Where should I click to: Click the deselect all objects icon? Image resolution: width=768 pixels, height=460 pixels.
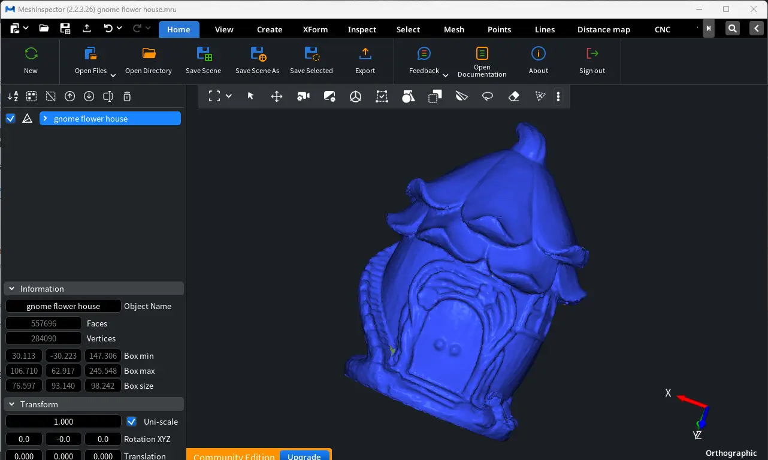click(51, 96)
